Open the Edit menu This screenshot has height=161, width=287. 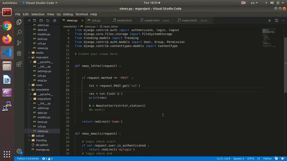coord(26,14)
